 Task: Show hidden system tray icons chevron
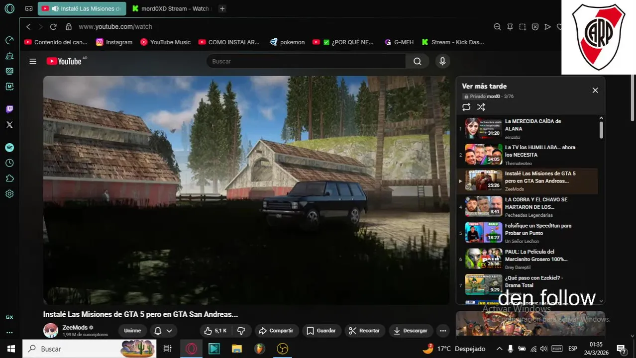(500, 349)
